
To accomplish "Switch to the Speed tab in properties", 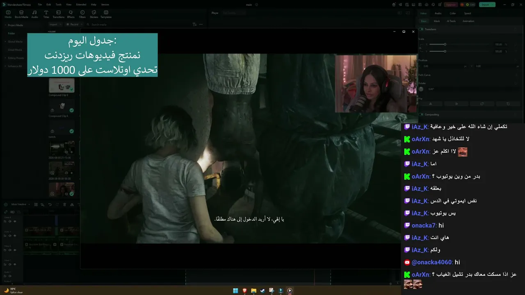I will click(468, 13).
